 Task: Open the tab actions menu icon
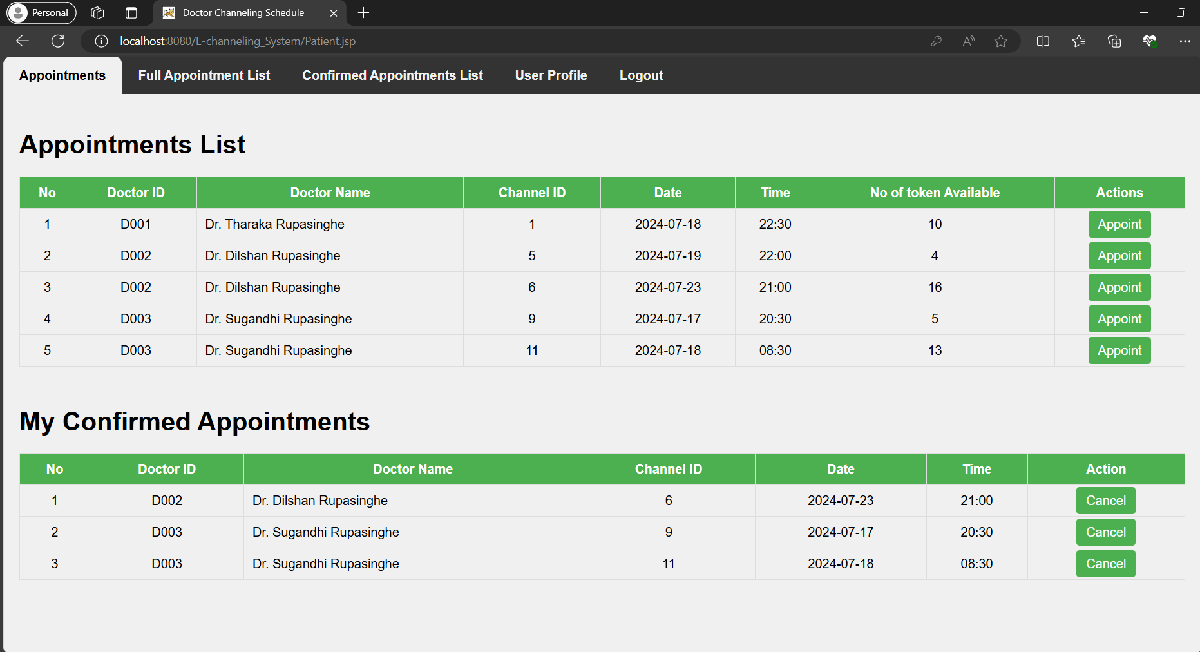tap(131, 13)
